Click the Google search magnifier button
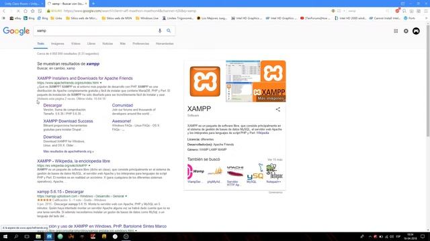Screen dimensions: 430x241 169,31
